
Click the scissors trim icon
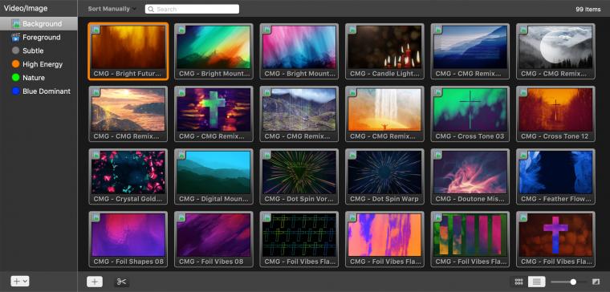[x=121, y=282]
